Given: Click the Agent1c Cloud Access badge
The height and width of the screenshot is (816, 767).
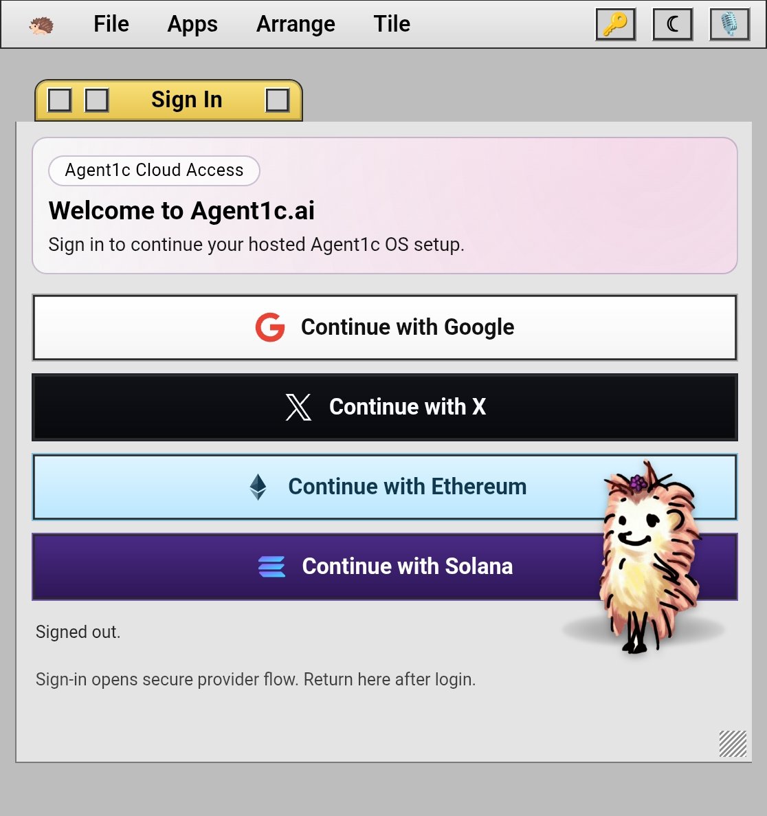Looking at the screenshot, I should pyautogui.click(x=154, y=170).
